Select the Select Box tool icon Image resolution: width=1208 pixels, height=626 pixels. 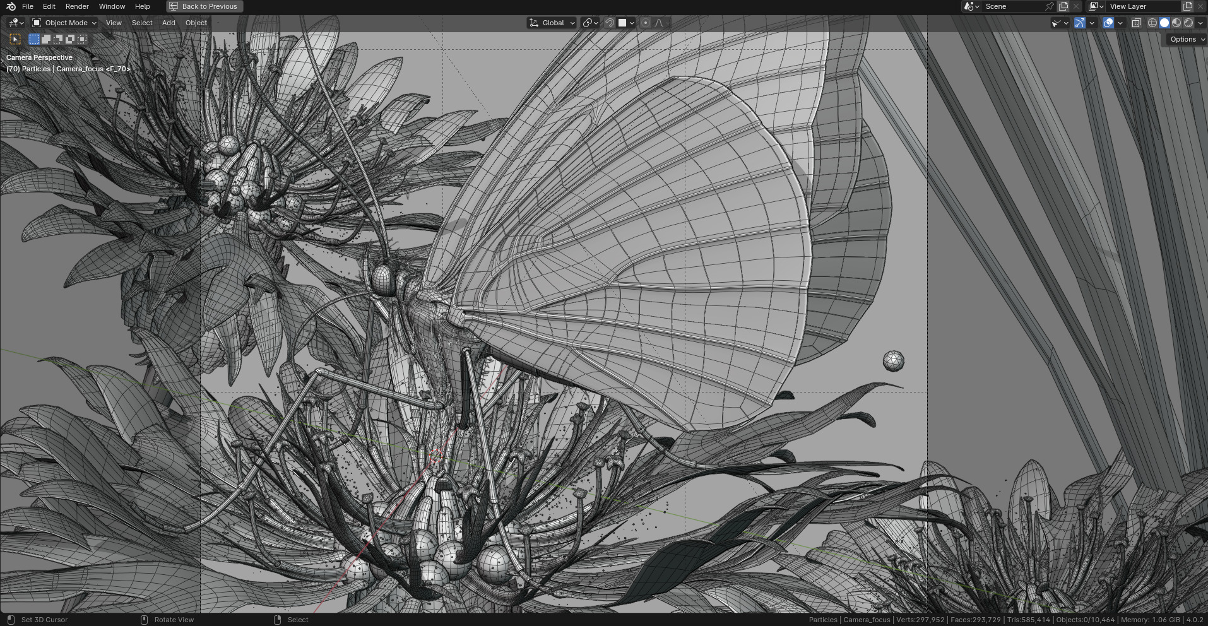point(15,39)
